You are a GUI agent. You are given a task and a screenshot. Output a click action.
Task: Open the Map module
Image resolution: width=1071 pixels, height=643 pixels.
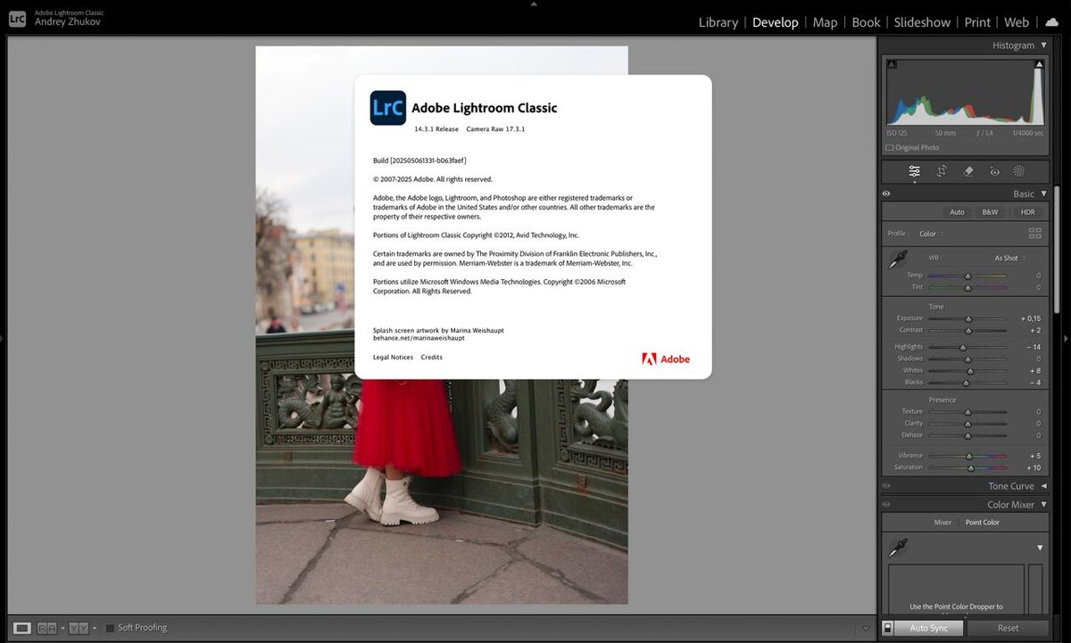pos(825,22)
